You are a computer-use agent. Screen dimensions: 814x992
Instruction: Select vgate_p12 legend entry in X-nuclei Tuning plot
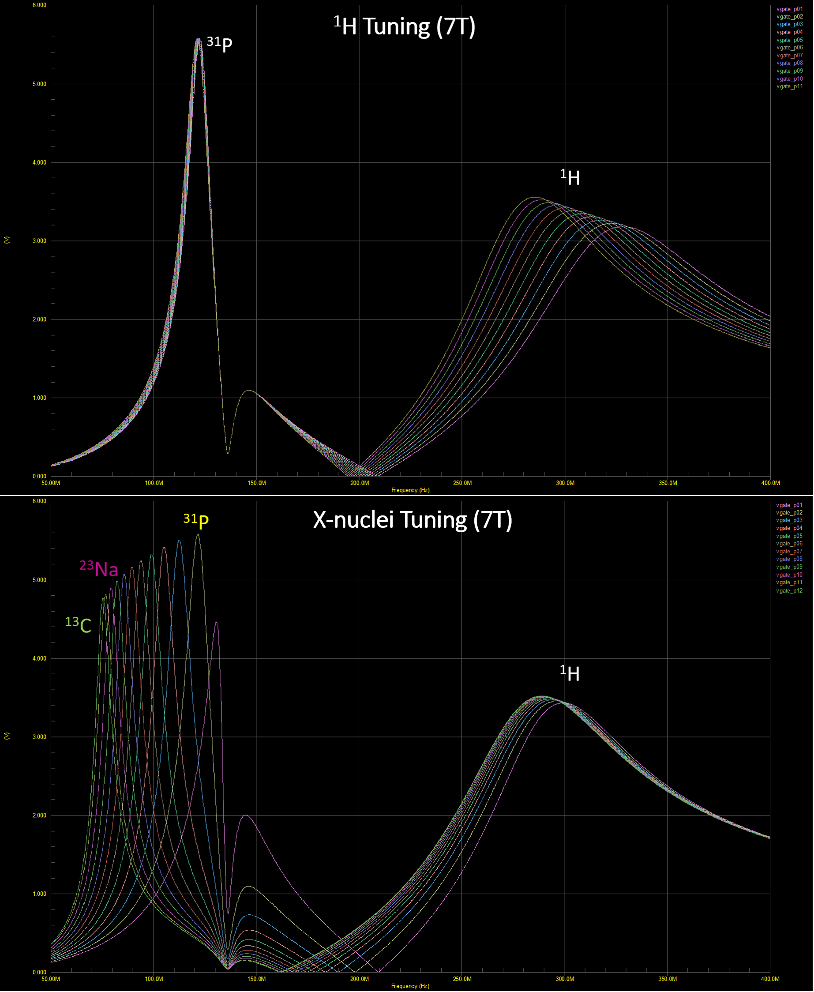[789, 590]
